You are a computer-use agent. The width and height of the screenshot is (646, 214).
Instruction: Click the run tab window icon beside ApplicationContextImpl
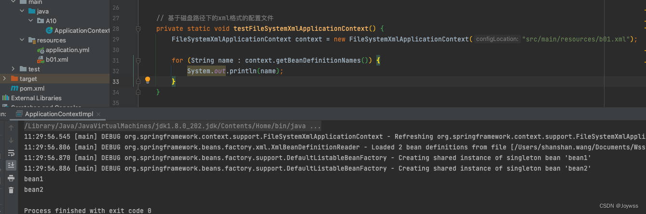pos(19,114)
